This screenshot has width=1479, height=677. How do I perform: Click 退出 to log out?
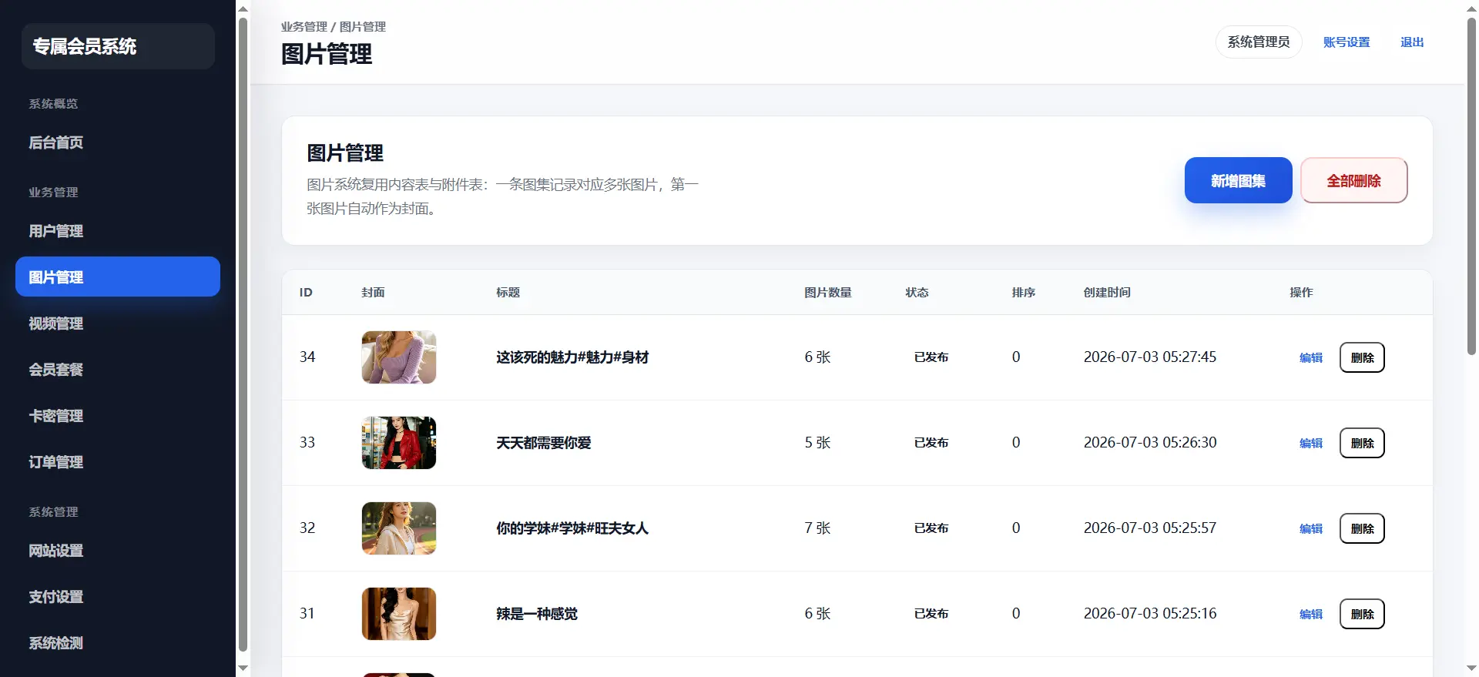pyautogui.click(x=1412, y=42)
